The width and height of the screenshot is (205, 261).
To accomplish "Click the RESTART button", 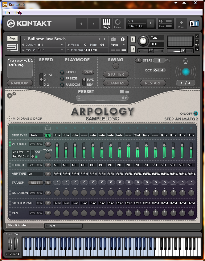I will click(153, 83).
